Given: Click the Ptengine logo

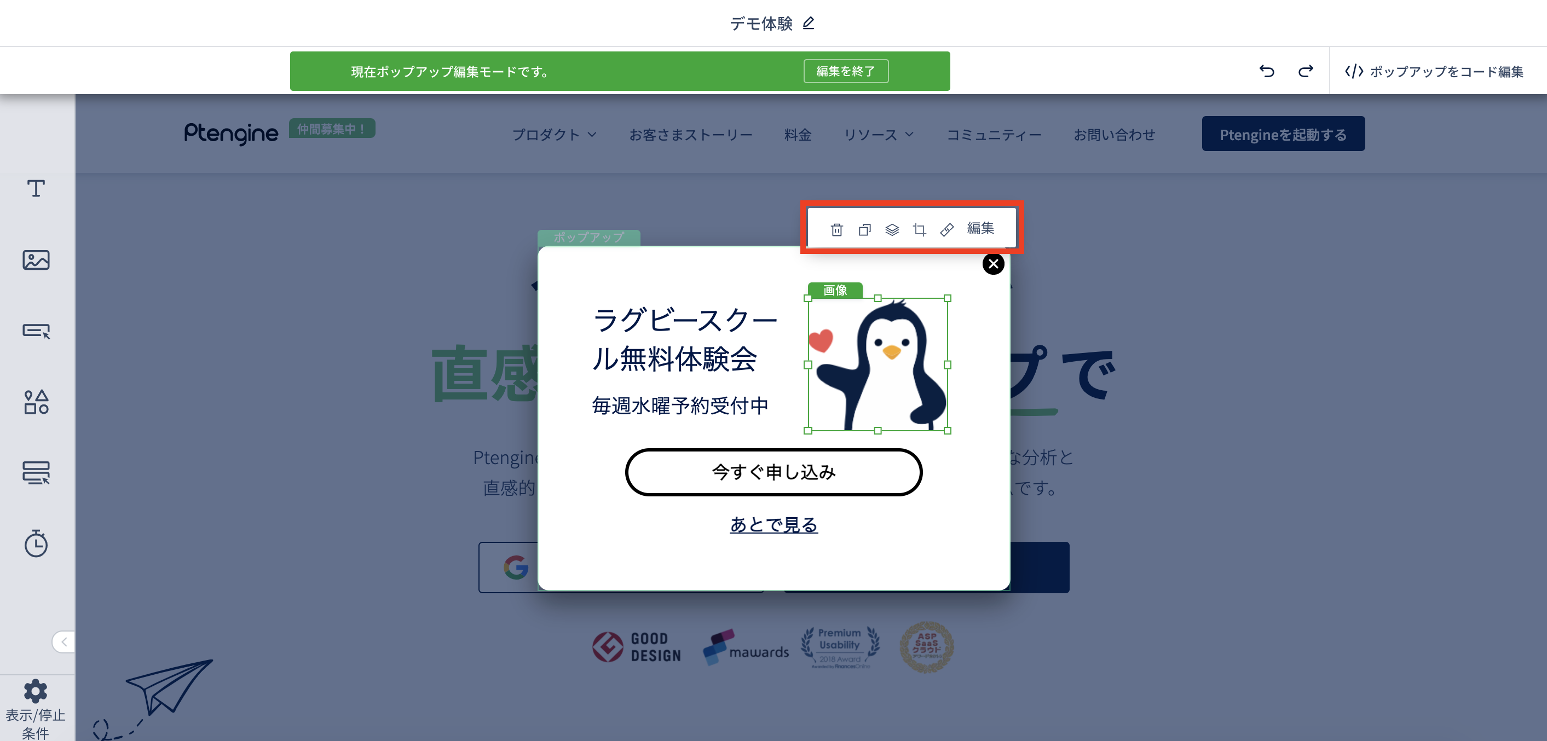Looking at the screenshot, I should tap(230, 134).
